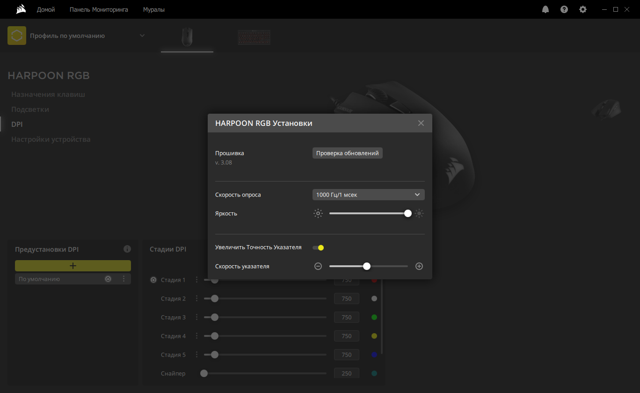Click the Снайпер DPI slider
Viewport: 640px width, 393px height.
pos(263,373)
